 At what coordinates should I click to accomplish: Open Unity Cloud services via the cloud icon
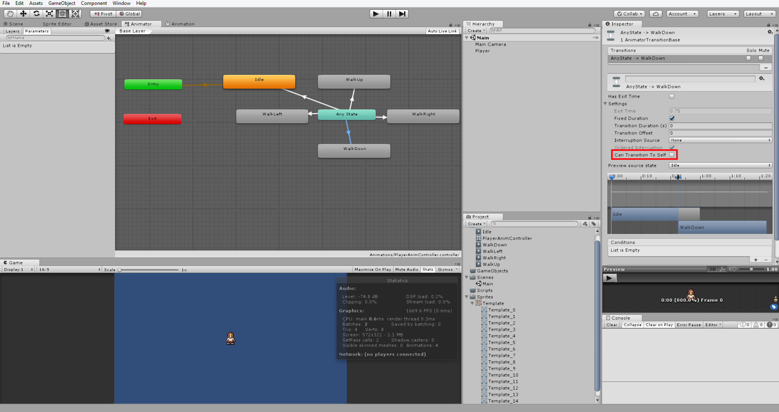pyautogui.click(x=655, y=13)
